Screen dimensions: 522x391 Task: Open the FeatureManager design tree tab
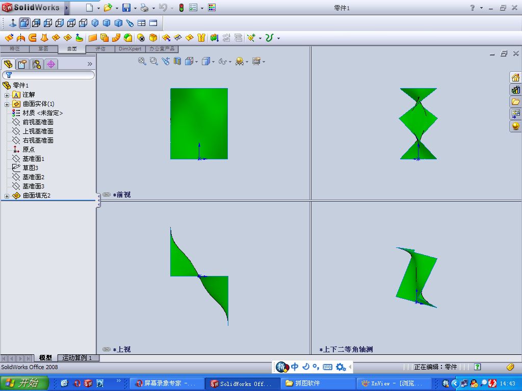pos(8,64)
